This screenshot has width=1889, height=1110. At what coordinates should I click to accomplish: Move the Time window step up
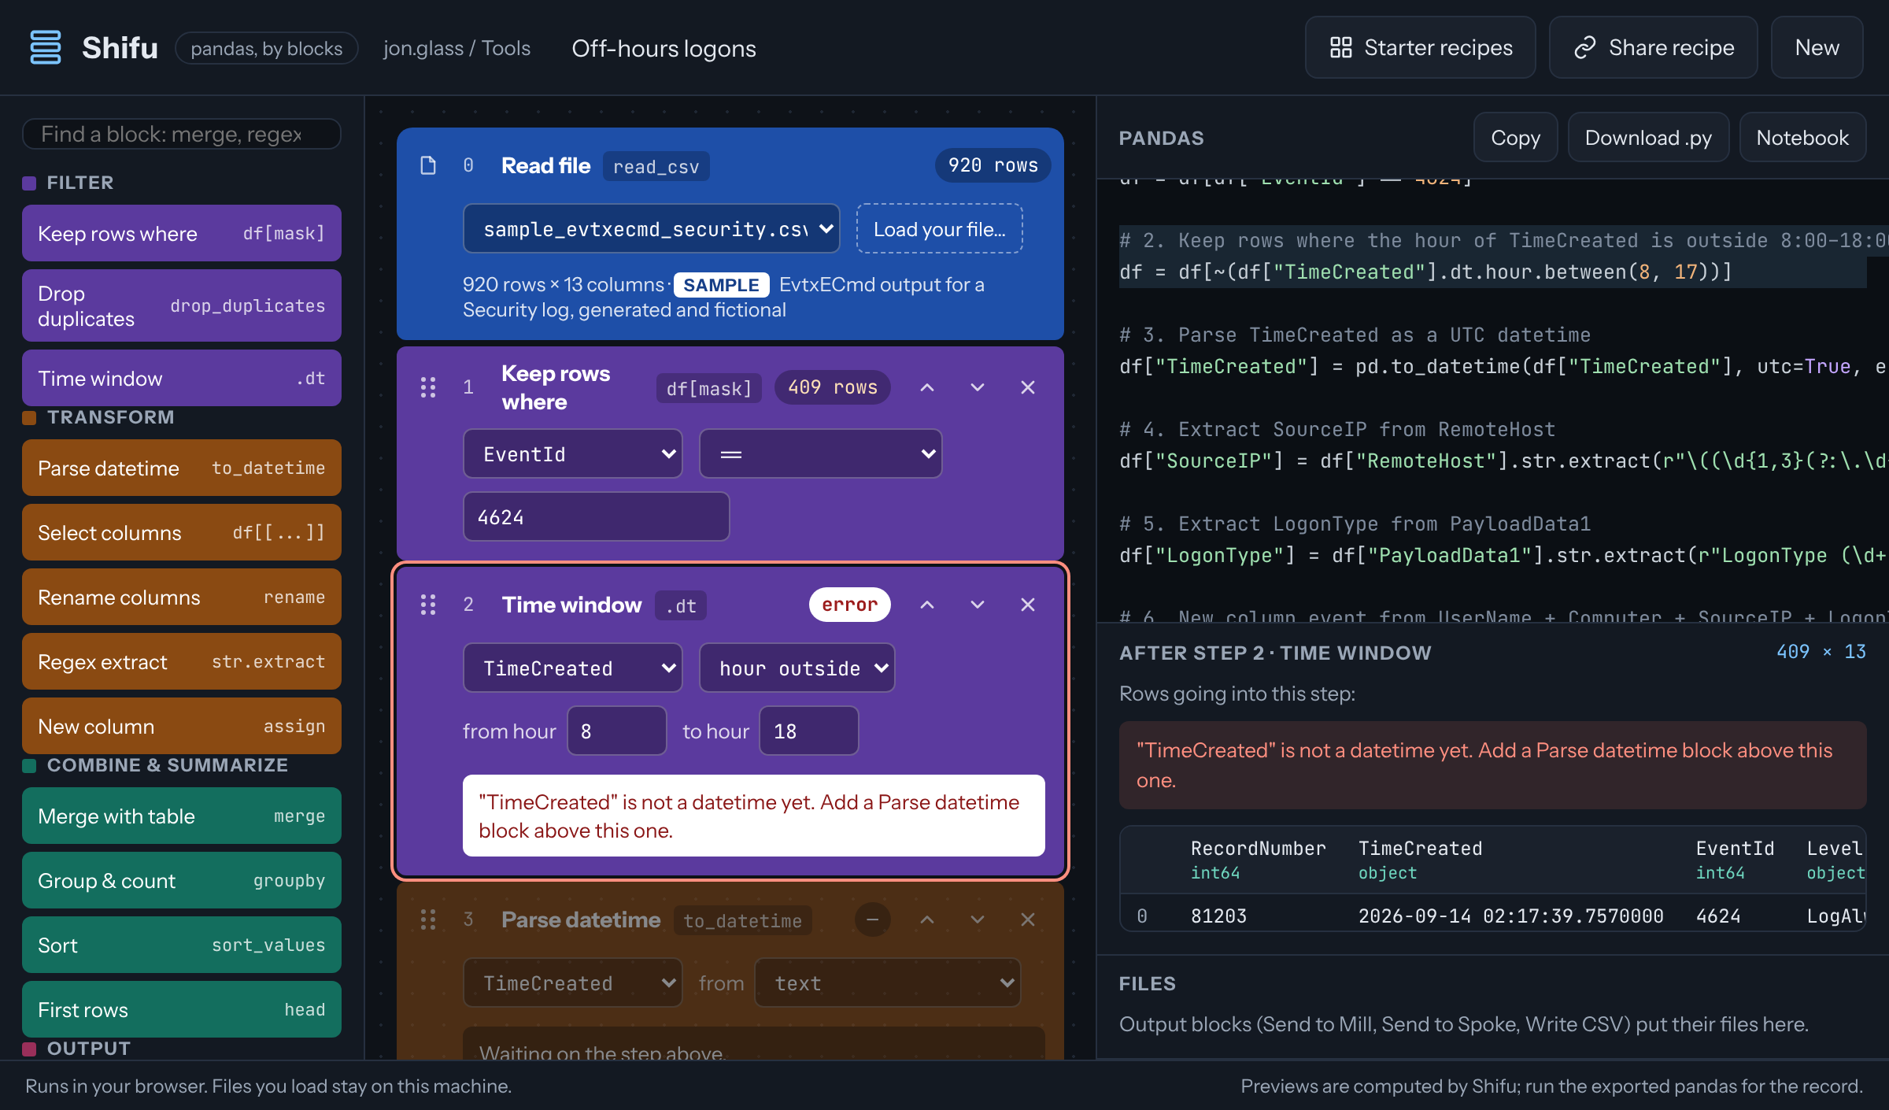(927, 605)
